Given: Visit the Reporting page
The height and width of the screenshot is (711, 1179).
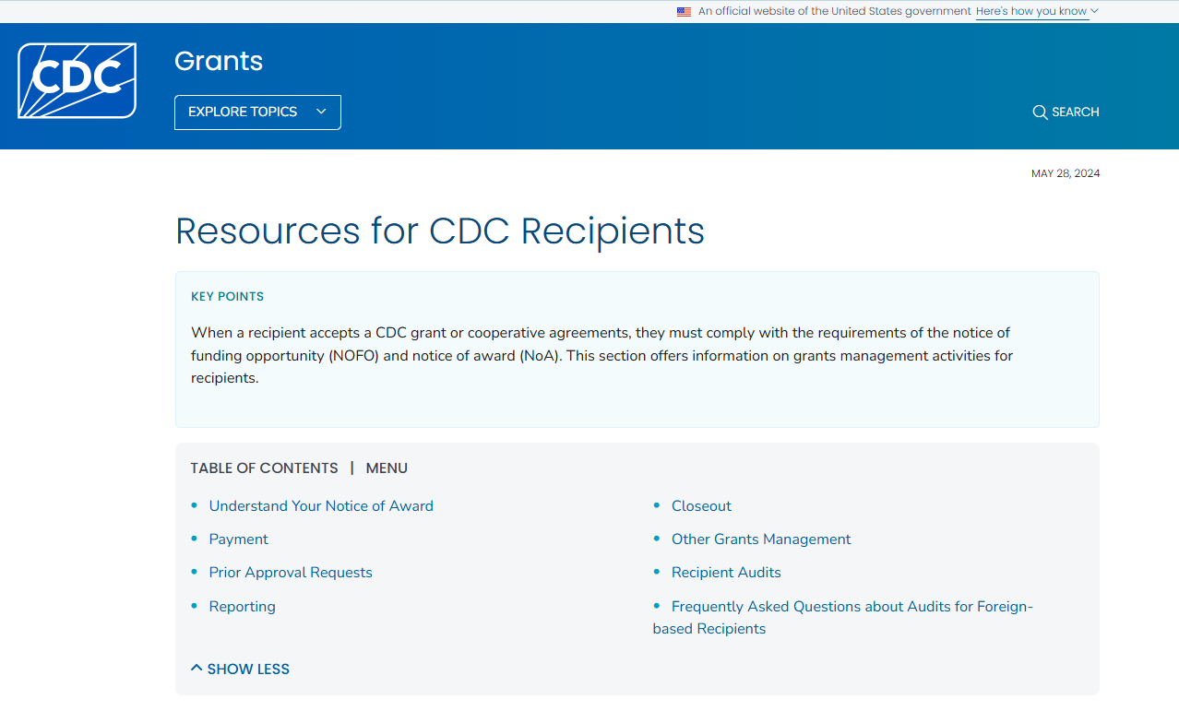Looking at the screenshot, I should tap(242, 606).
